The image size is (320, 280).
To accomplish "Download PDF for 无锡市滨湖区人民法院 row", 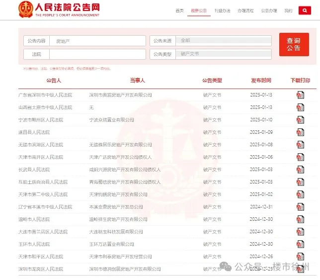I will (300, 145).
